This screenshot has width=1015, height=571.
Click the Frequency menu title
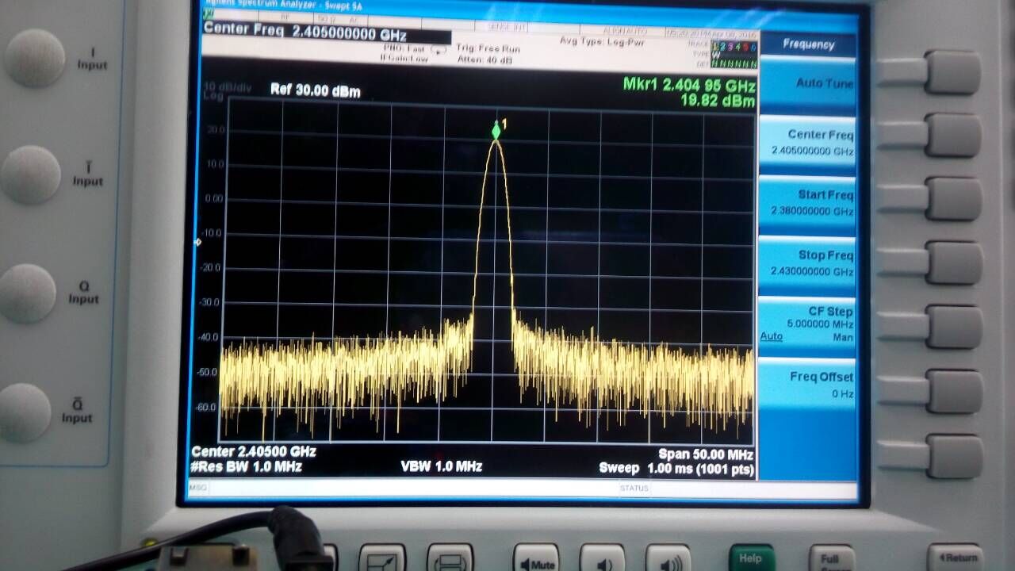point(808,44)
